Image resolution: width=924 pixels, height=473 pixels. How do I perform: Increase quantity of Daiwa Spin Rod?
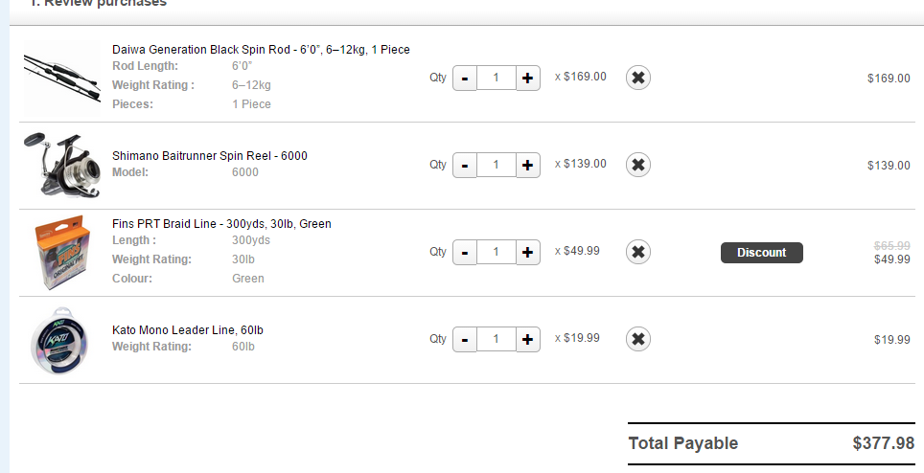pos(527,78)
